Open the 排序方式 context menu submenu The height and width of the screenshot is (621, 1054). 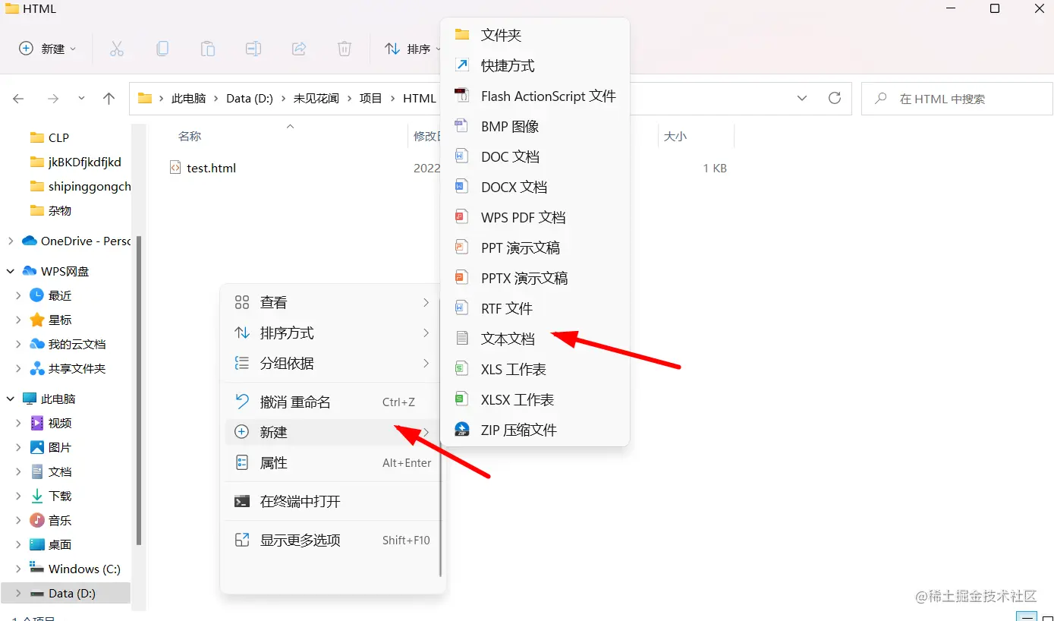332,333
